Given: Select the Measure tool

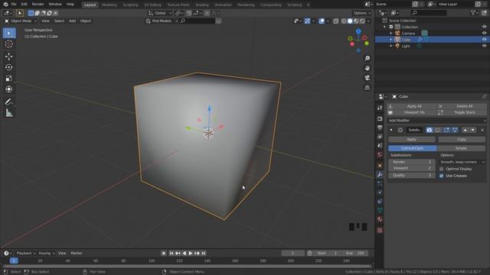Looking at the screenshot, I should [9, 113].
